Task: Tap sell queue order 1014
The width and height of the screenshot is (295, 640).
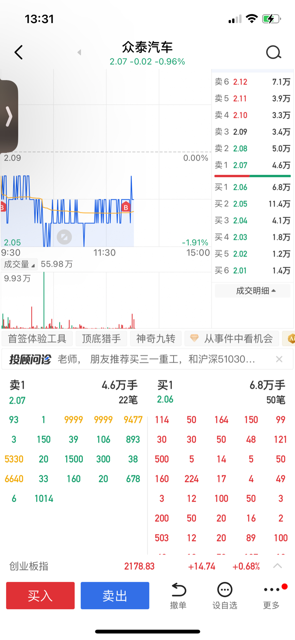Action: click(44, 499)
